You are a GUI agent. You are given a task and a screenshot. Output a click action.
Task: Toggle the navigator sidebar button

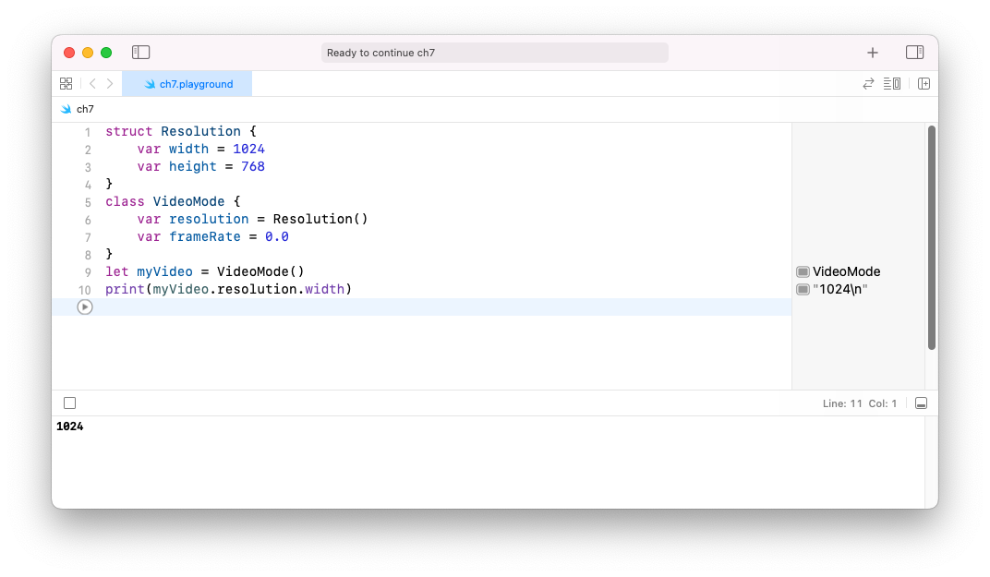point(140,53)
